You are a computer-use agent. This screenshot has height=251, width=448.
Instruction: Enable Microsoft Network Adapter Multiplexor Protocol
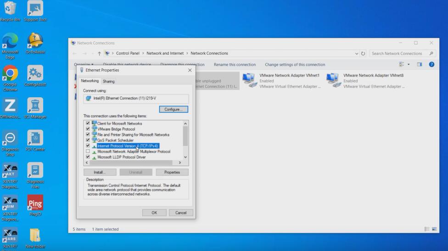[x=88, y=151]
